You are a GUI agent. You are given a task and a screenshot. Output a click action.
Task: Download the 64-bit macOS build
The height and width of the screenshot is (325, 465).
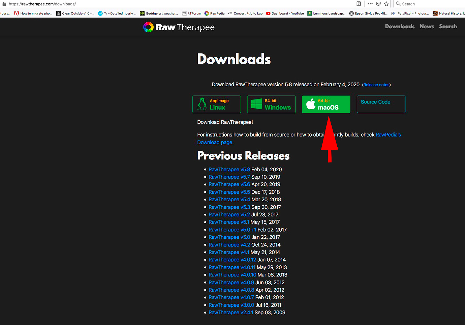[x=326, y=104]
